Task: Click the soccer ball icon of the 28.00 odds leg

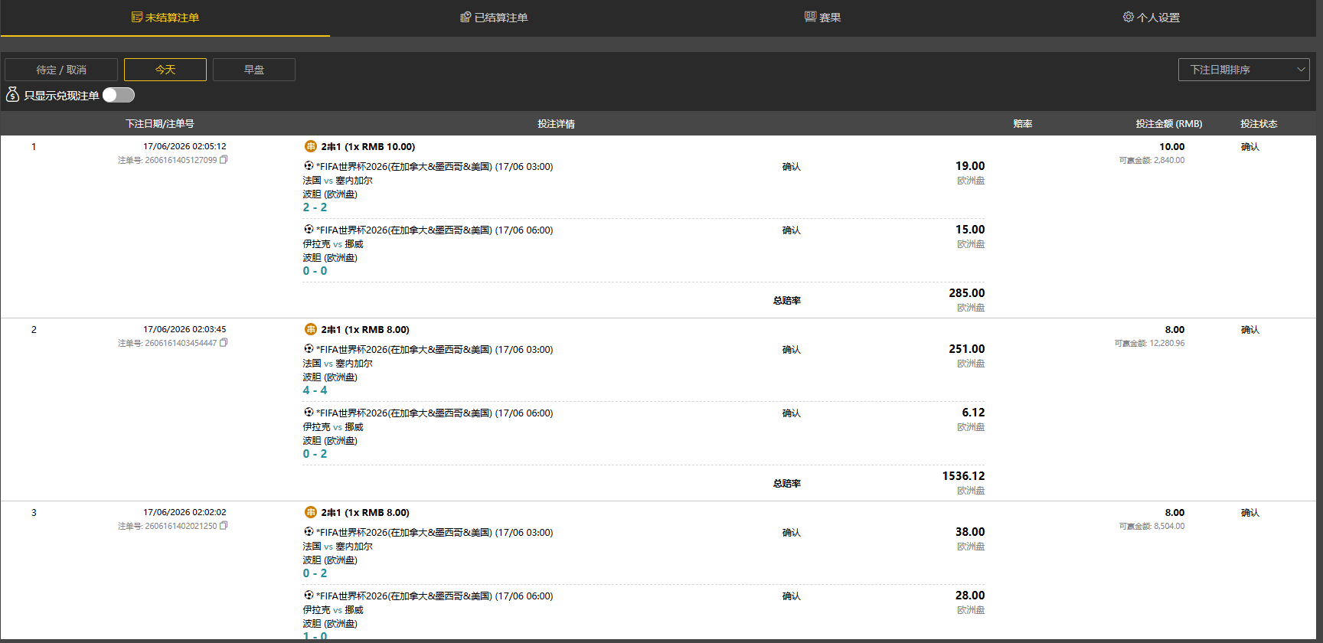Action: (309, 595)
